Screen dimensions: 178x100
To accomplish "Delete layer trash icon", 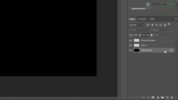I will pos(172,97).
